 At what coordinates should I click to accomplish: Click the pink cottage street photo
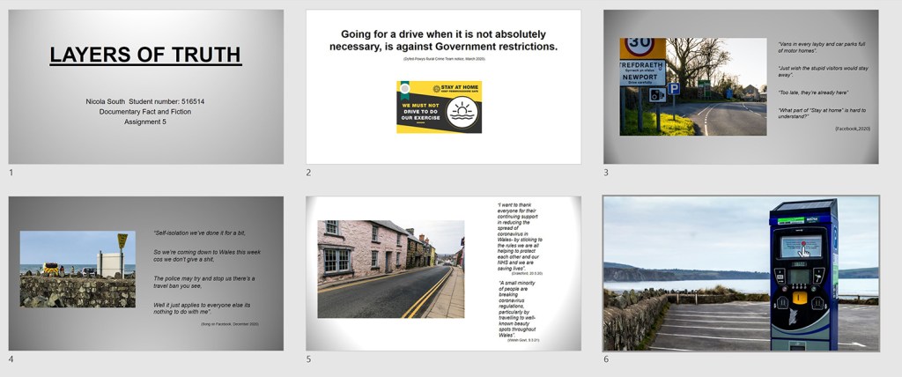click(x=390, y=269)
